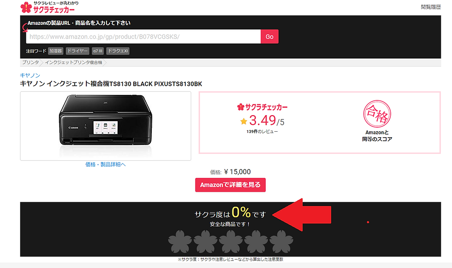The height and width of the screenshot is (268, 452).
Task: Select the ドライヤー keyword tag
Action: [77, 51]
